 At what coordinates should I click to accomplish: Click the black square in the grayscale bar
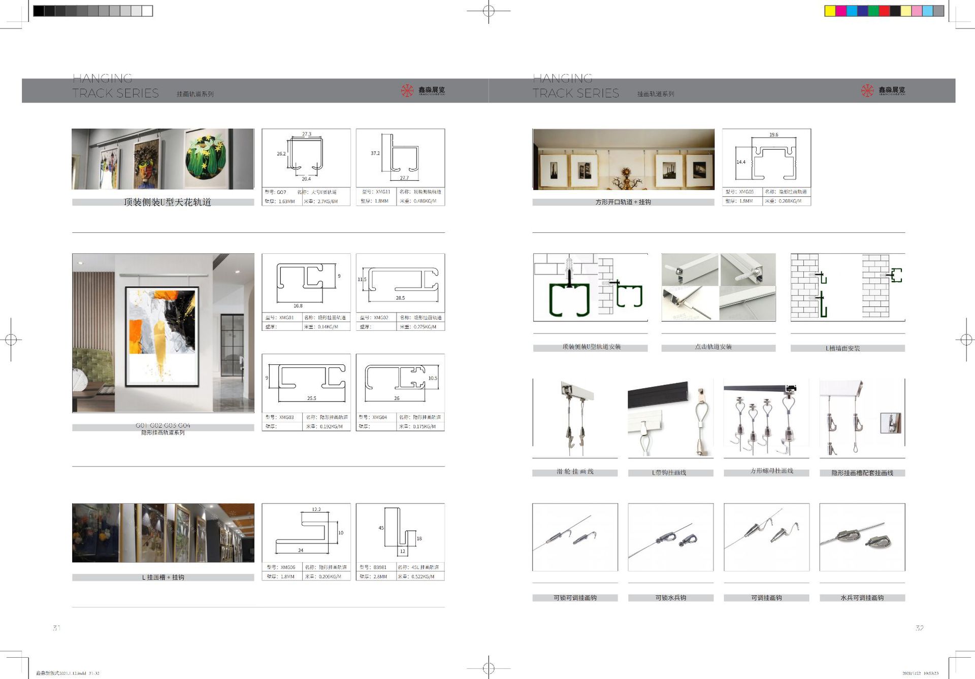[39, 11]
